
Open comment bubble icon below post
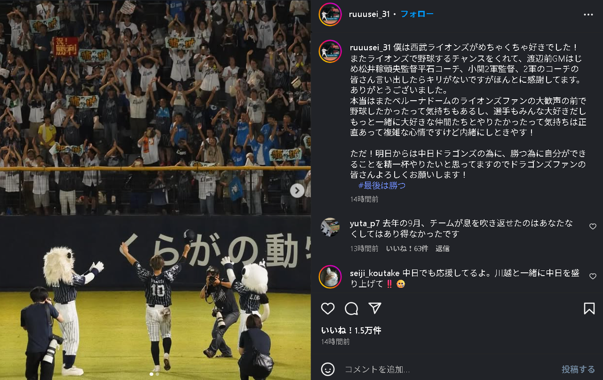(x=351, y=308)
